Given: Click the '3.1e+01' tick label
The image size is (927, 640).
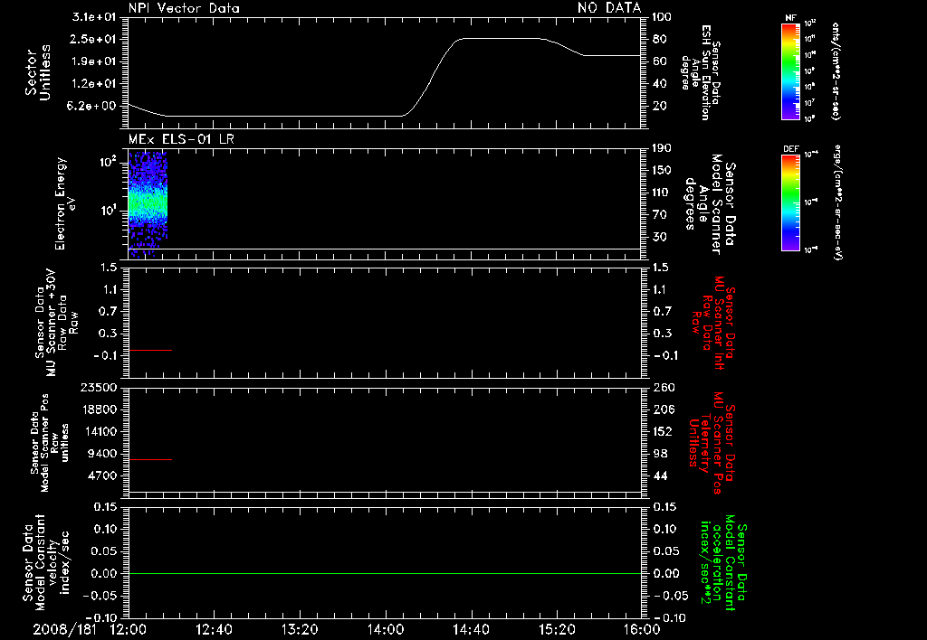Looking at the screenshot, I should click(94, 17).
